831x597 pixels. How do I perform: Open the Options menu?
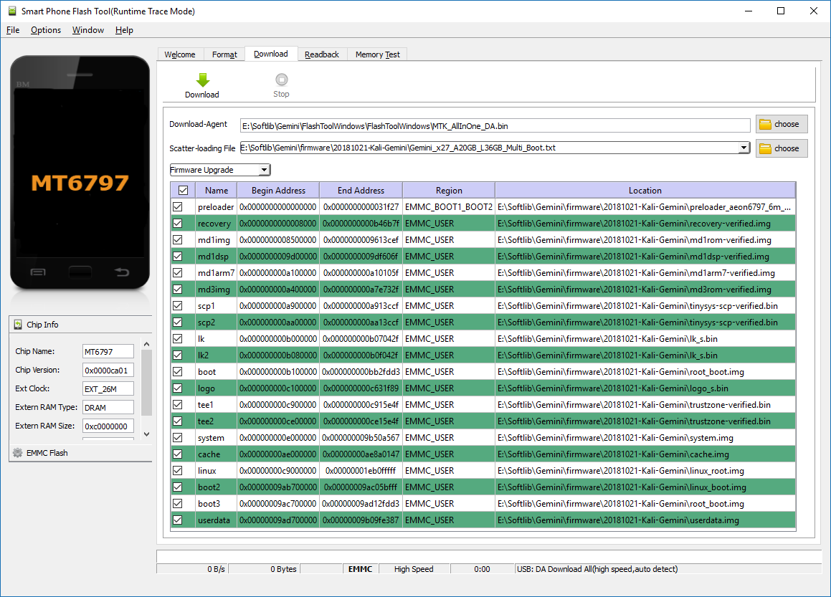46,30
